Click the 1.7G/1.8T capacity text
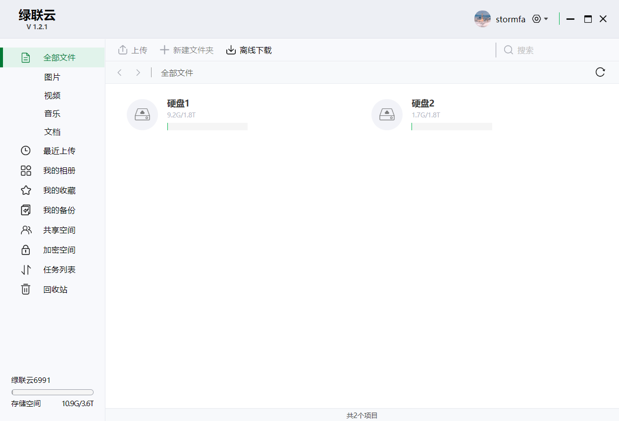Viewport: 619px width, 421px height. (426, 115)
